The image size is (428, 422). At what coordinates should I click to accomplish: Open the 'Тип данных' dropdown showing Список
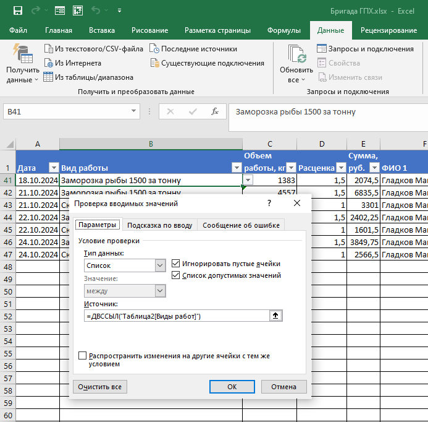(x=160, y=265)
